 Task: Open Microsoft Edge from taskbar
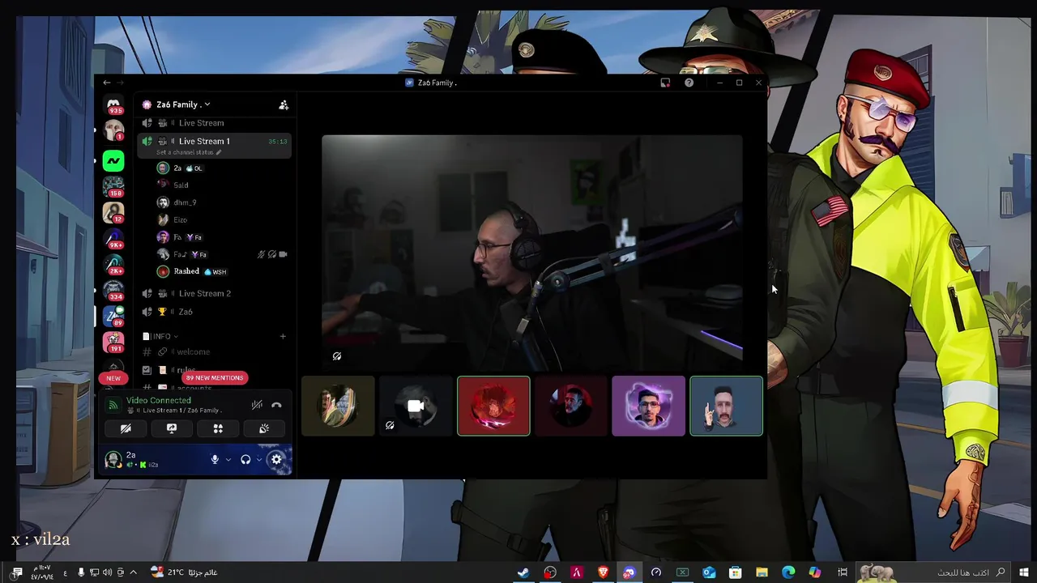point(788,572)
